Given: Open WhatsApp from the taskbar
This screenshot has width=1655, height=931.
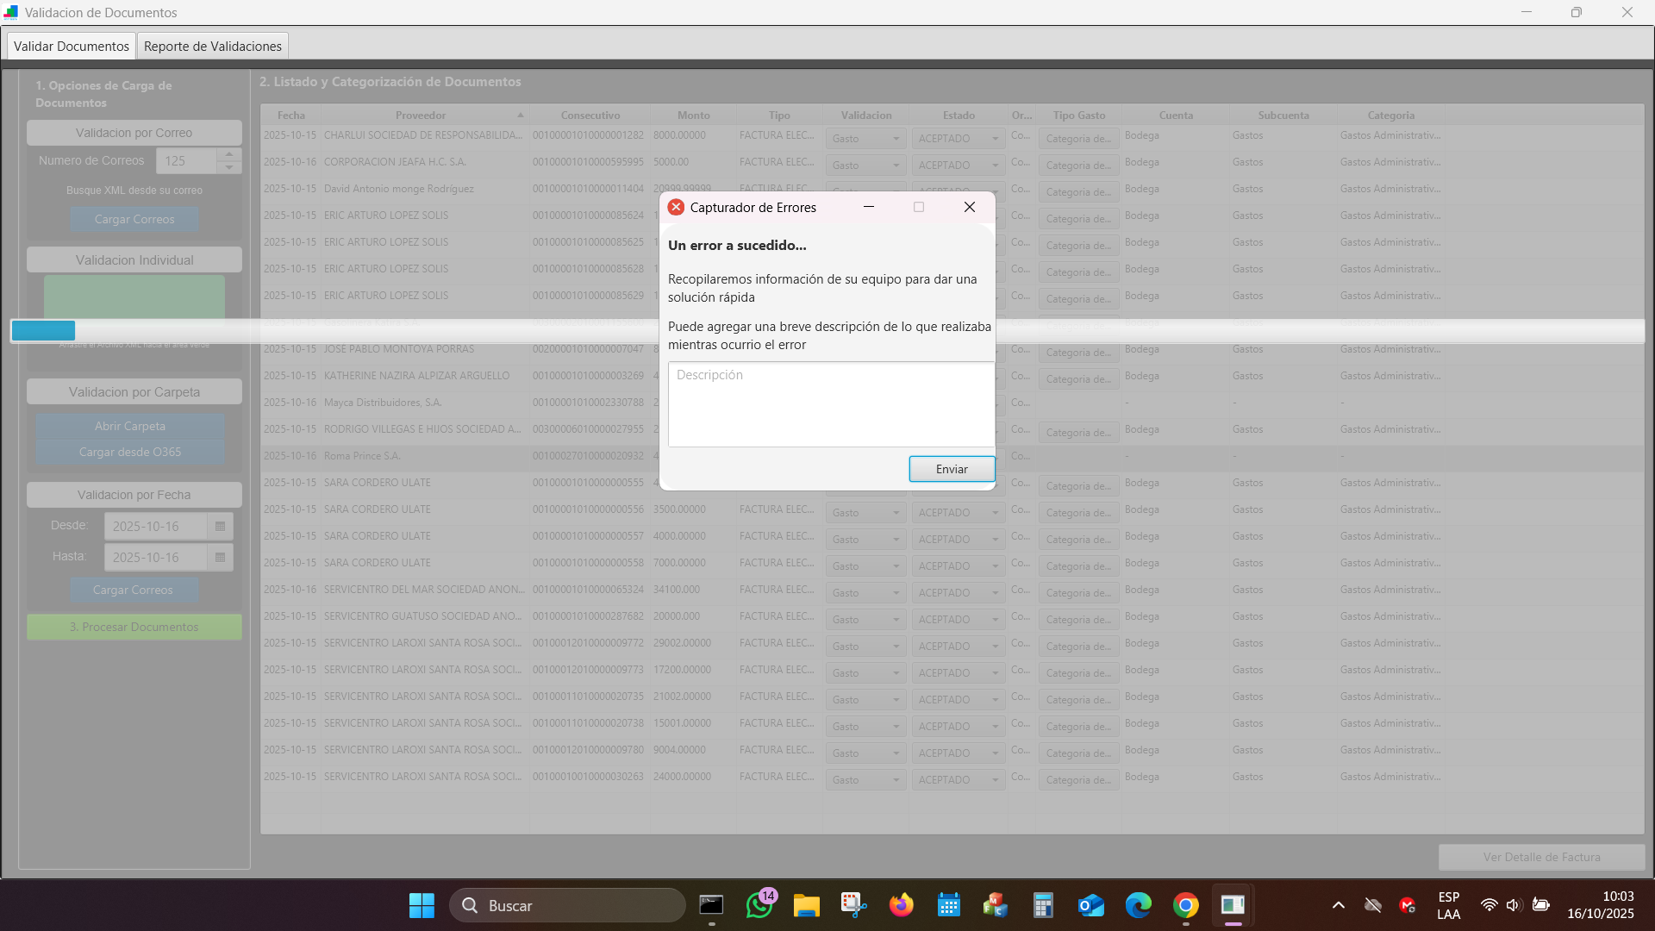Looking at the screenshot, I should 759,905.
